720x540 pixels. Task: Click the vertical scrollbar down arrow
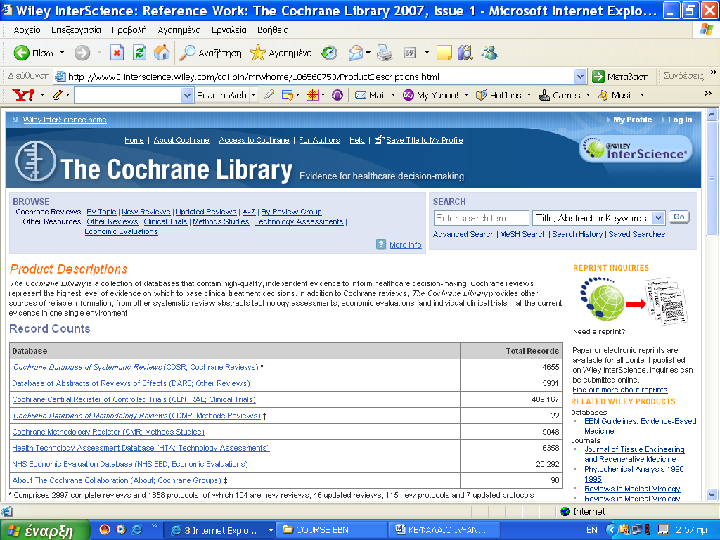(712, 494)
